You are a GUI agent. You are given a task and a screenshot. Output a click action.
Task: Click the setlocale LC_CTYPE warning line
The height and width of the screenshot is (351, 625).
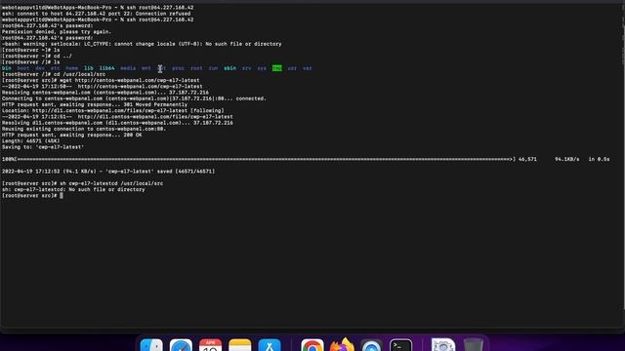pos(142,44)
